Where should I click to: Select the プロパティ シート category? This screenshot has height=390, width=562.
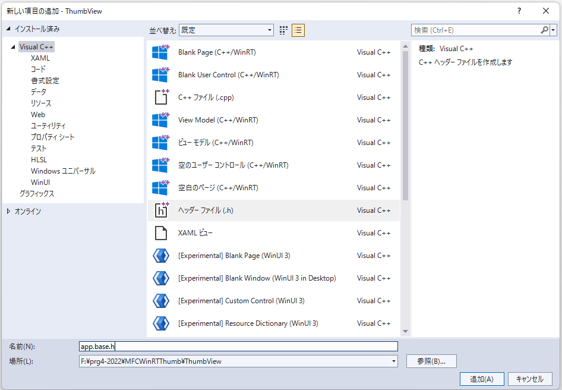(53, 137)
